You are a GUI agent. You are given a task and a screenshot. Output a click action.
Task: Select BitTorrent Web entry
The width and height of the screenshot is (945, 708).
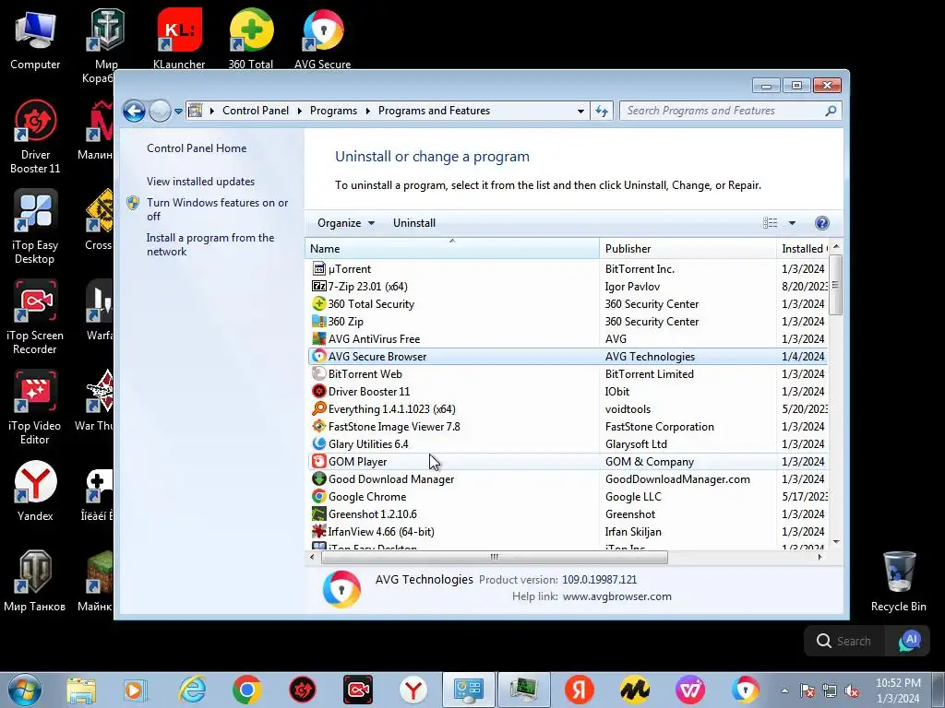(x=568, y=374)
